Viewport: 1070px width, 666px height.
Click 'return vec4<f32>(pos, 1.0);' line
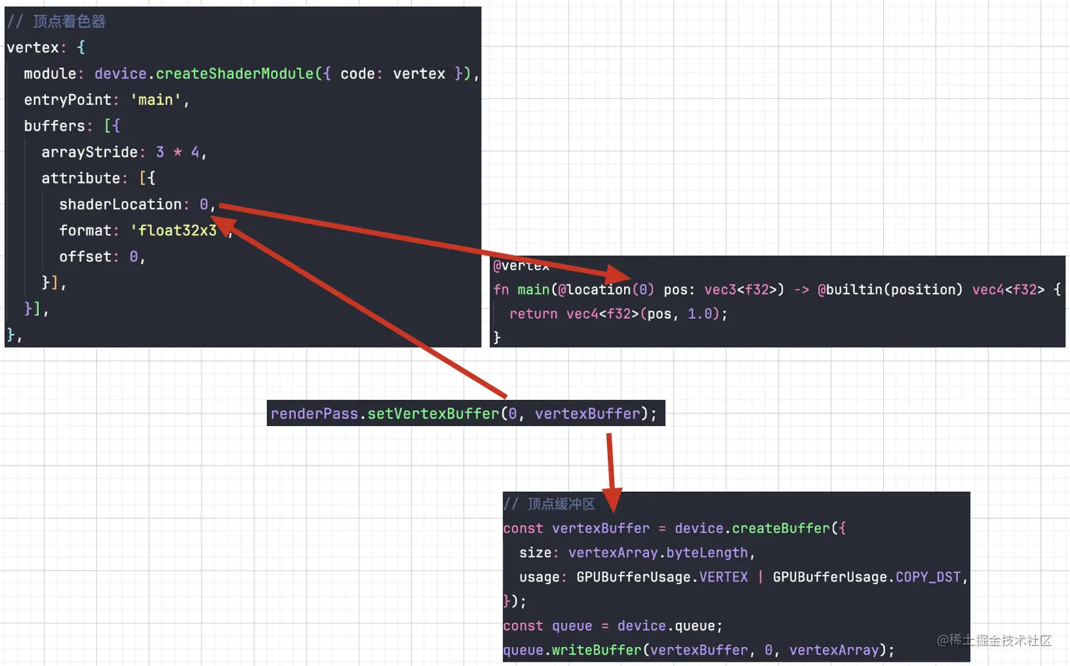coord(618,314)
